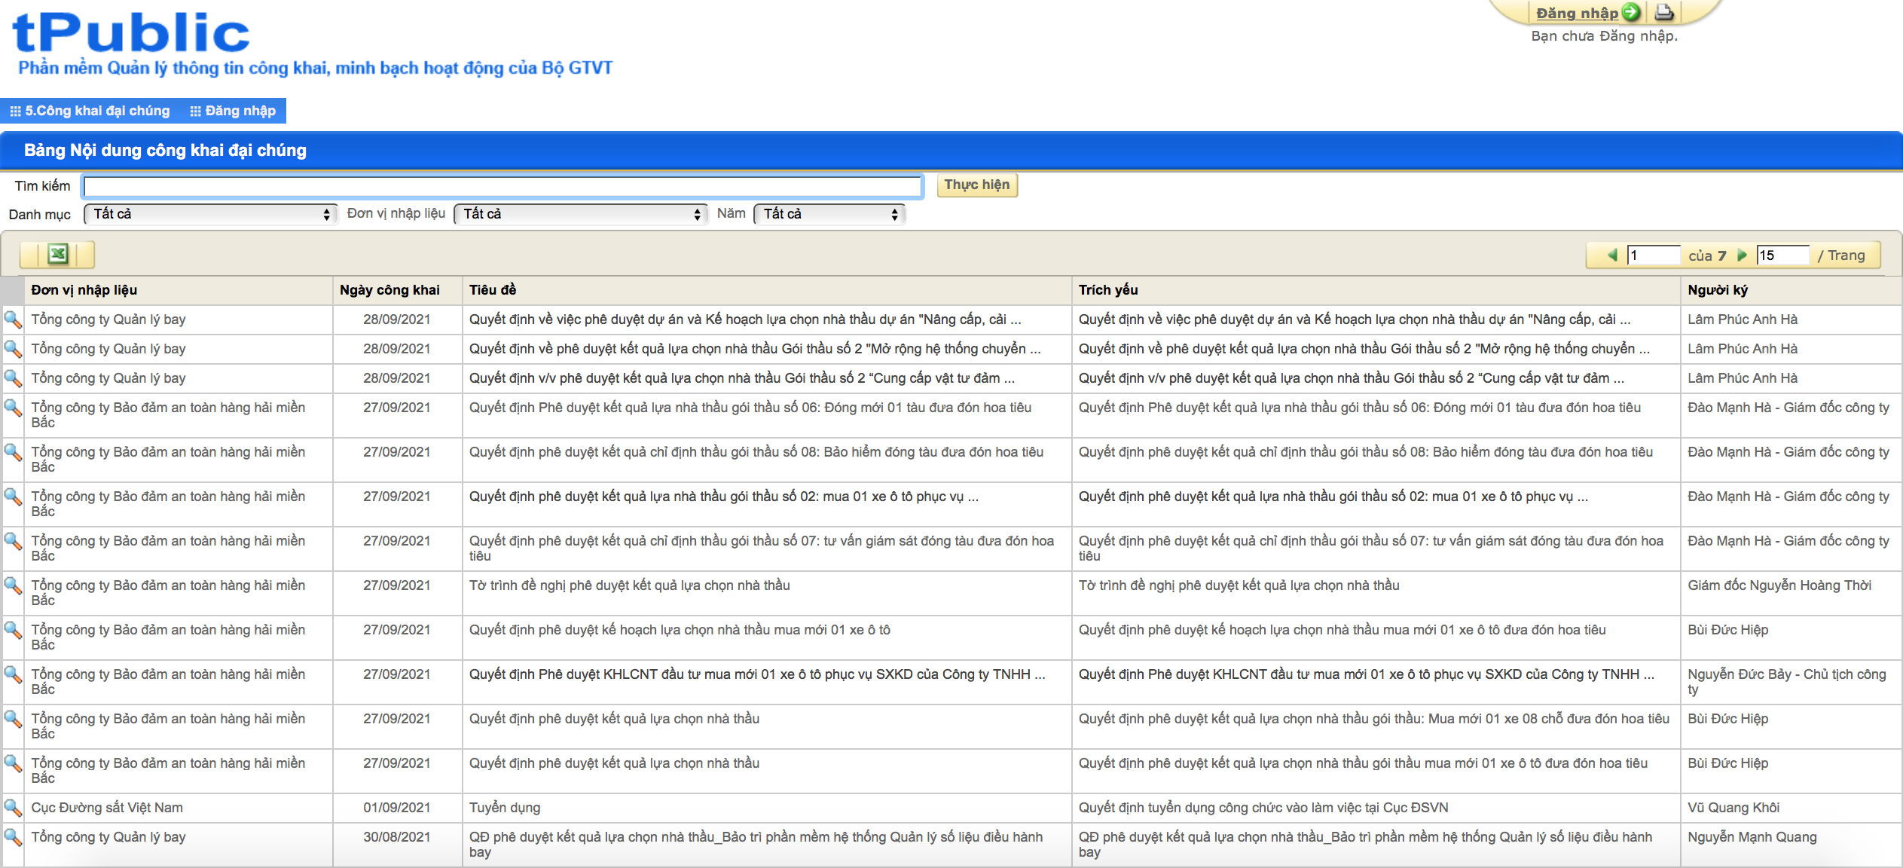Viewport: 1903px width, 868px height.
Task: Sort by Ngày công khai column header
Action: click(x=389, y=290)
